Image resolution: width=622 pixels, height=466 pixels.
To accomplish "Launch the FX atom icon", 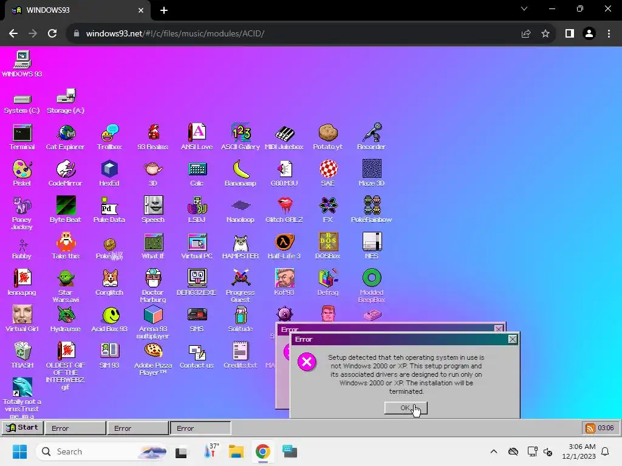I will tap(328, 209).
